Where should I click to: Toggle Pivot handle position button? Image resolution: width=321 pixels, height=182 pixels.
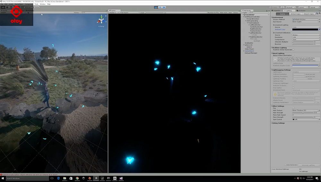(x=27, y=7)
